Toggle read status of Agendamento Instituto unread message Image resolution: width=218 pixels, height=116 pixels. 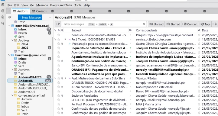[x=130, y=57]
